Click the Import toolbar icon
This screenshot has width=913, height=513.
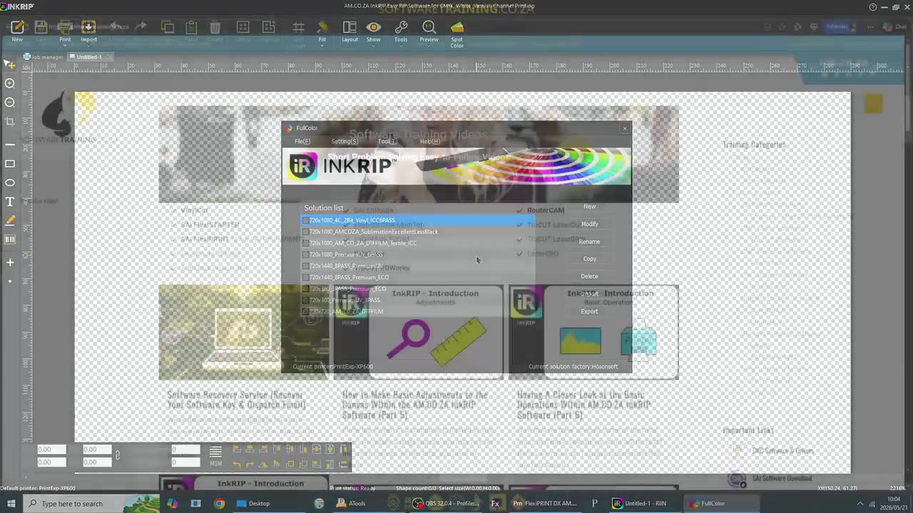tap(88, 27)
